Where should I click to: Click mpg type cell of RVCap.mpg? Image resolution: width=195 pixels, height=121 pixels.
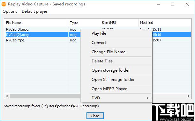(73, 40)
